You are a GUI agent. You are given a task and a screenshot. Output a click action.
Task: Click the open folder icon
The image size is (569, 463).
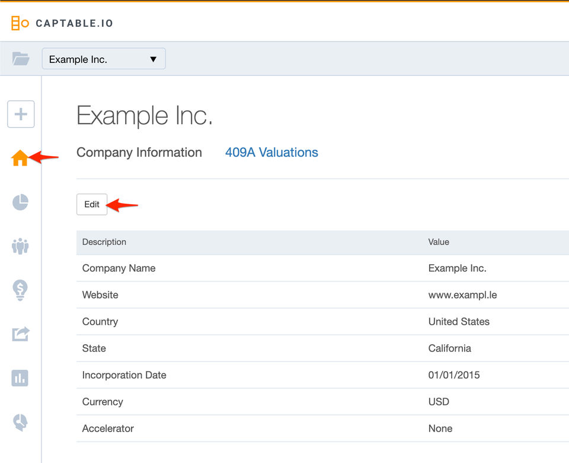[21, 59]
